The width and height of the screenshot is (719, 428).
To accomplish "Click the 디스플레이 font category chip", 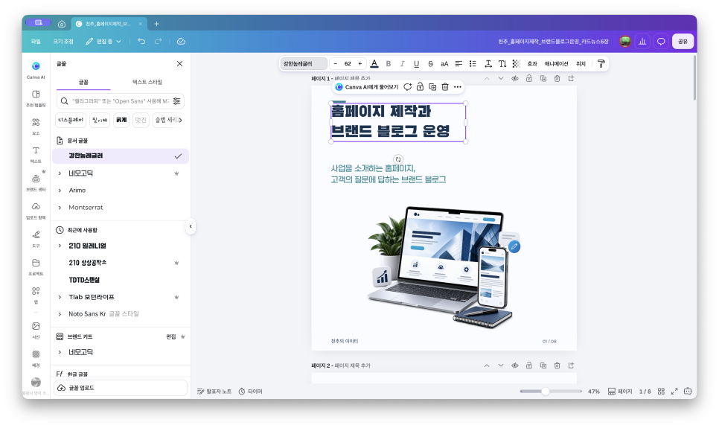I will [x=71, y=120].
